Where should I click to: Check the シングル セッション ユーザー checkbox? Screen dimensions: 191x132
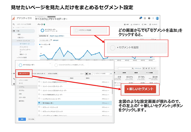coord(39,99)
